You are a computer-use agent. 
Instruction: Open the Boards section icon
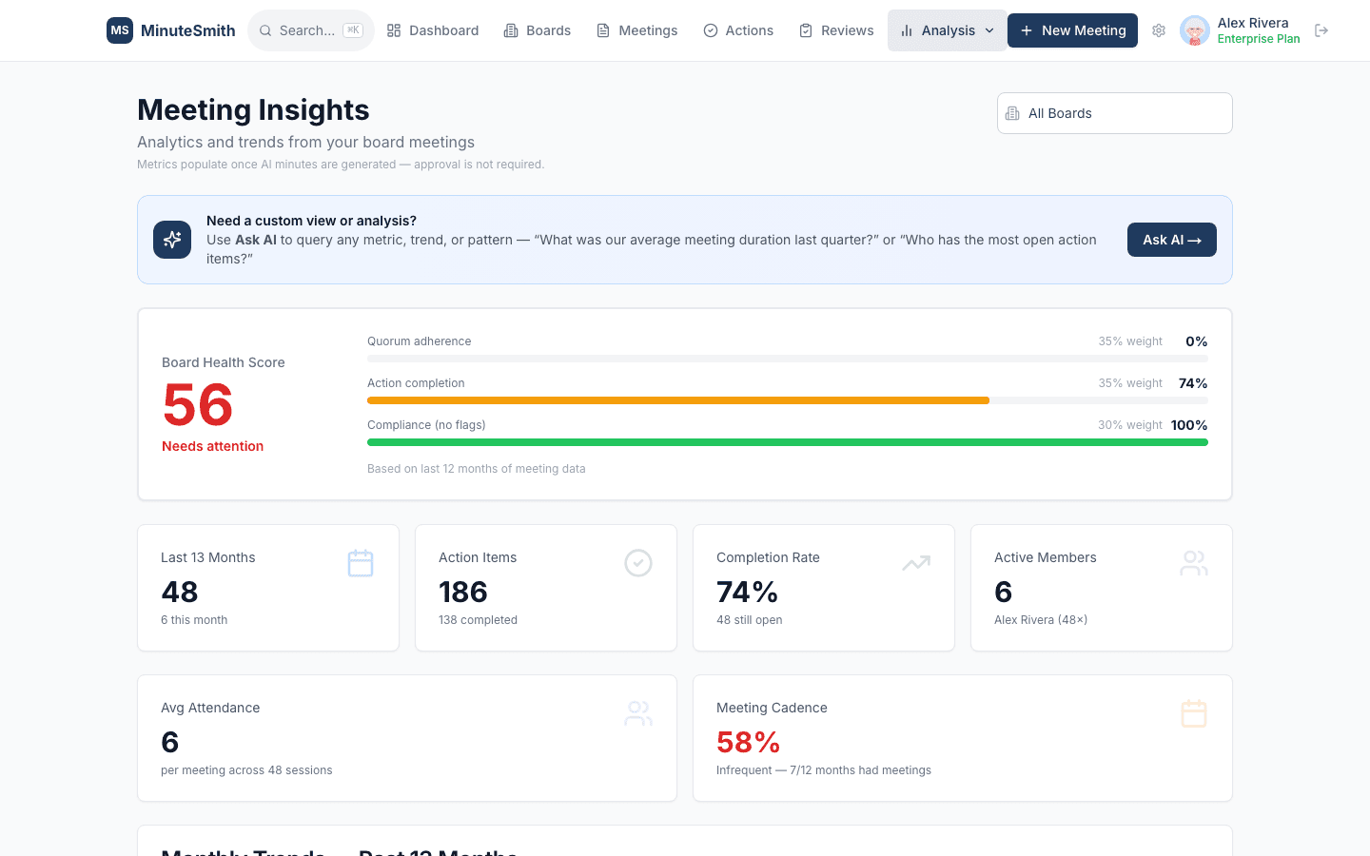tap(512, 30)
